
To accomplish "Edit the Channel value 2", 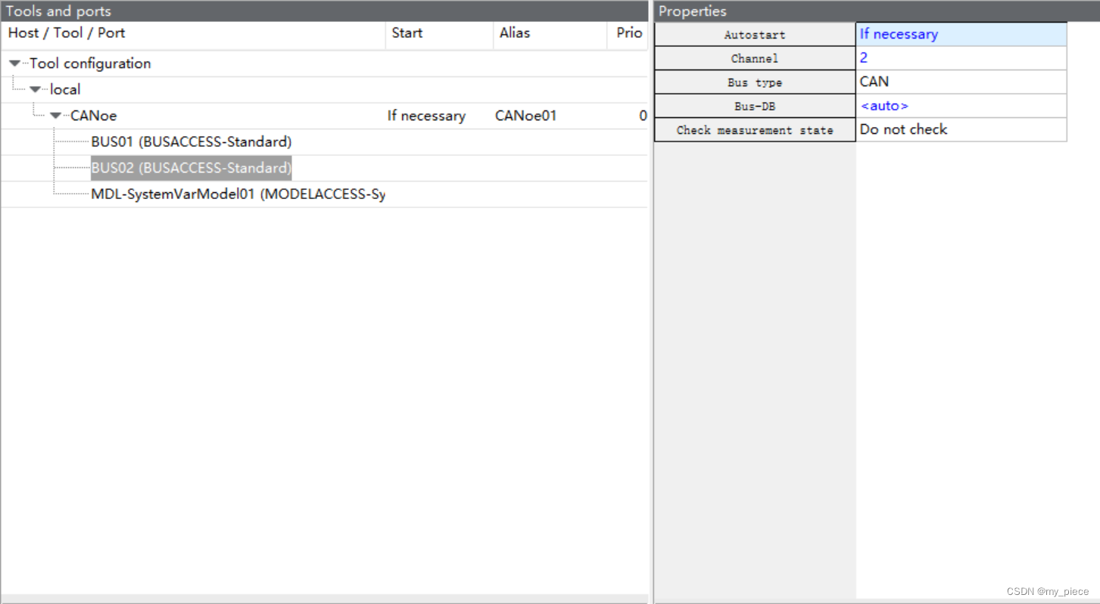I will pyautogui.click(x=961, y=58).
